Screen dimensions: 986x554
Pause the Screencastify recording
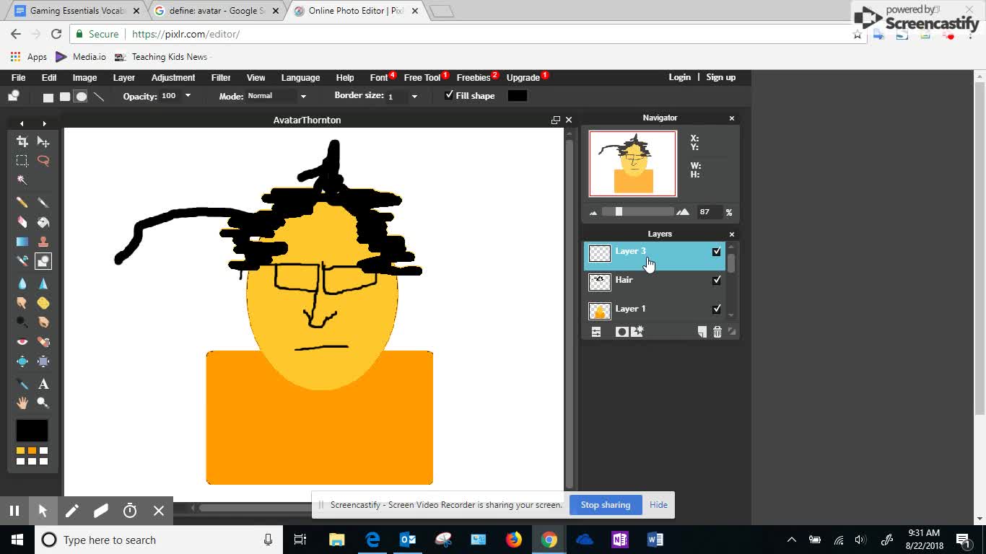(14, 511)
